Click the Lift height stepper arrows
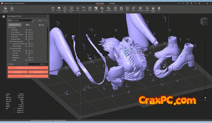 click(x=47, y=64)
